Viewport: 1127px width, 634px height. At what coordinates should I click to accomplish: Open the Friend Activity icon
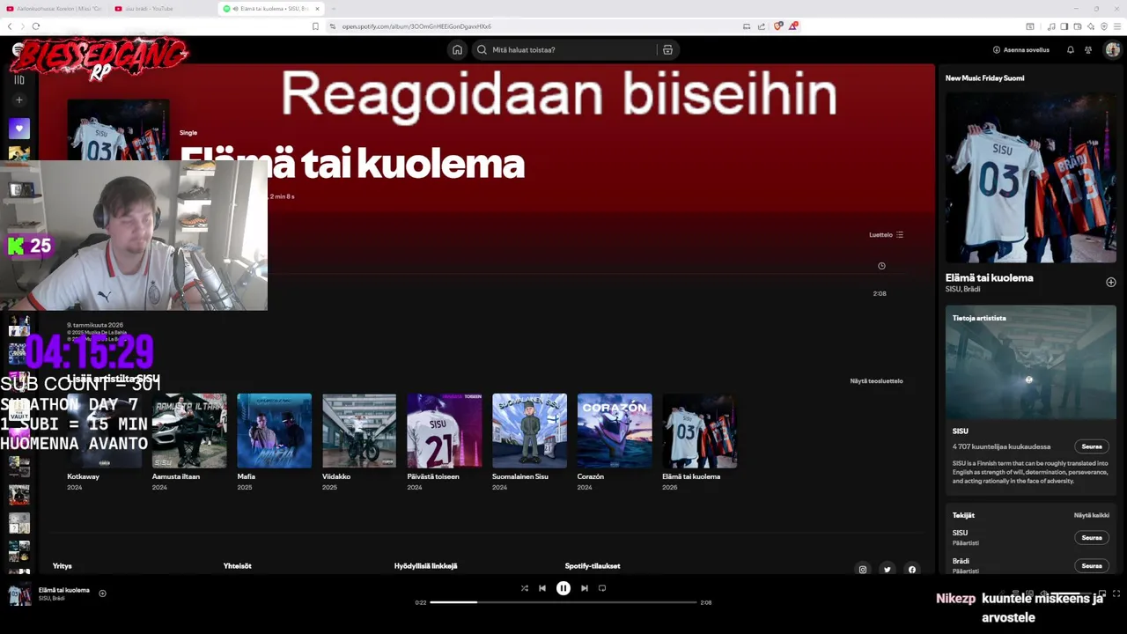(x=1089, y=50)
